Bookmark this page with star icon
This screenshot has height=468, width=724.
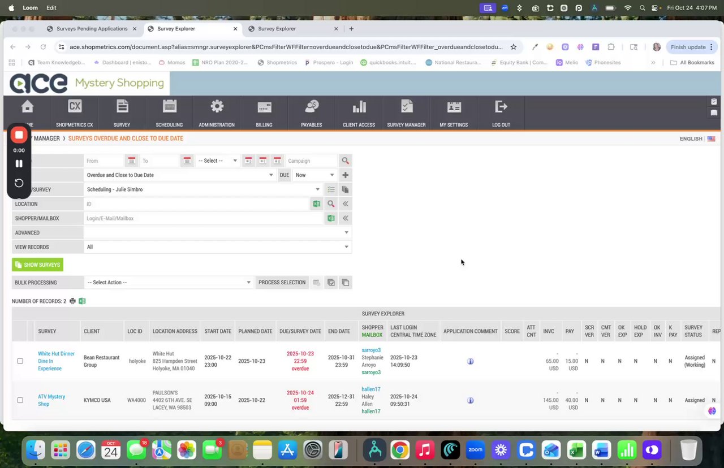(x=514, y=47)
